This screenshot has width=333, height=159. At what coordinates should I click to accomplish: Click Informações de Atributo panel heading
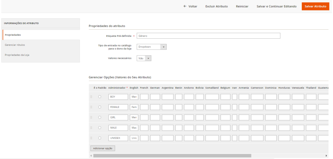coord(21,23)
